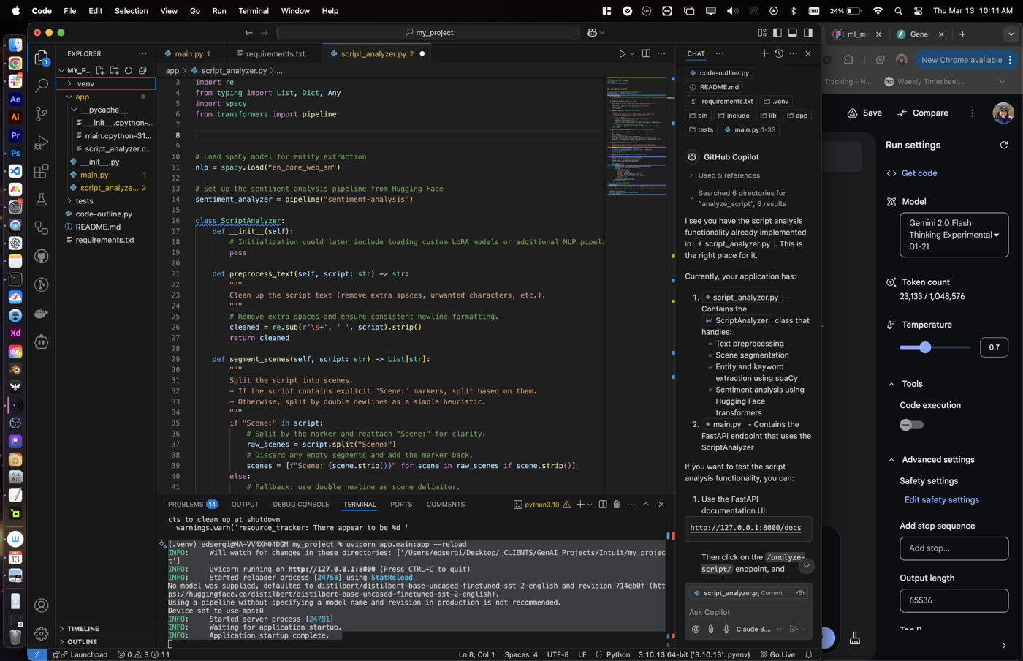Screen dimensions: 1023x661
Task: Refresh the Explorer file tree
Action: pos(129,70)
